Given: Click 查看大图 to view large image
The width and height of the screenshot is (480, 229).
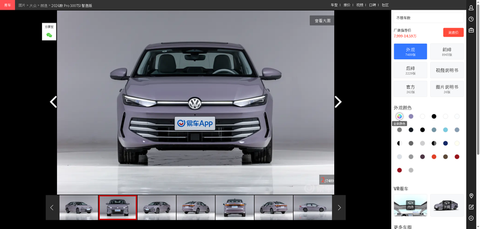Looking at the screenshot, I should 322,21.
